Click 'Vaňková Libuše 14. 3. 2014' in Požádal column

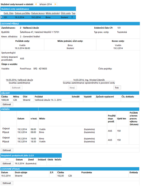(48, 100)
